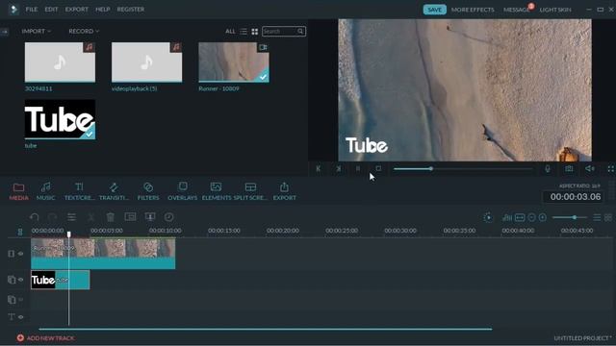The height and width of the screenshot is (346, 616).
Task: Click the Save button
Action: pos(434,10)
